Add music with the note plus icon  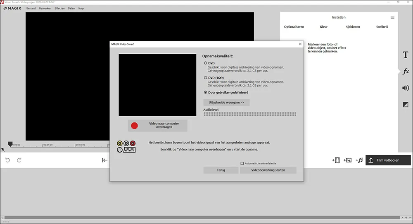[359, 160]
